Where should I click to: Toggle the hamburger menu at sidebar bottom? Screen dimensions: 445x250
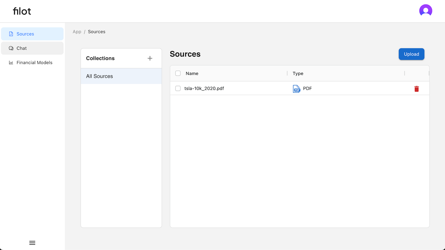coord(32,243)
